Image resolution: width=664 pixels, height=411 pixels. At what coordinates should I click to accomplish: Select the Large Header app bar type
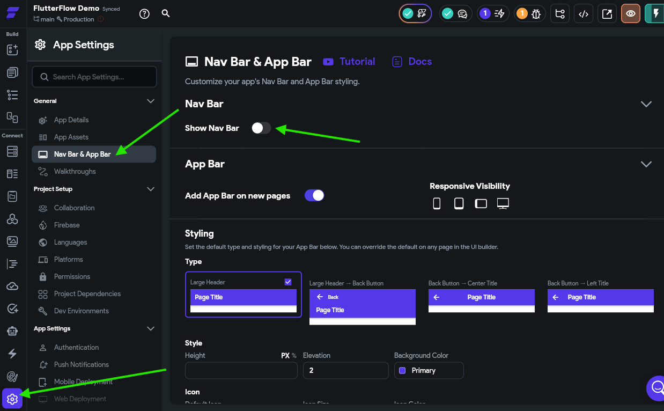pos(244,295)
